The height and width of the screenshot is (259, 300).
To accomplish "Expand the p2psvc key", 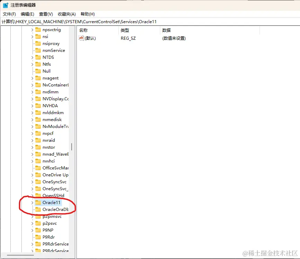I will pos(32,223).
